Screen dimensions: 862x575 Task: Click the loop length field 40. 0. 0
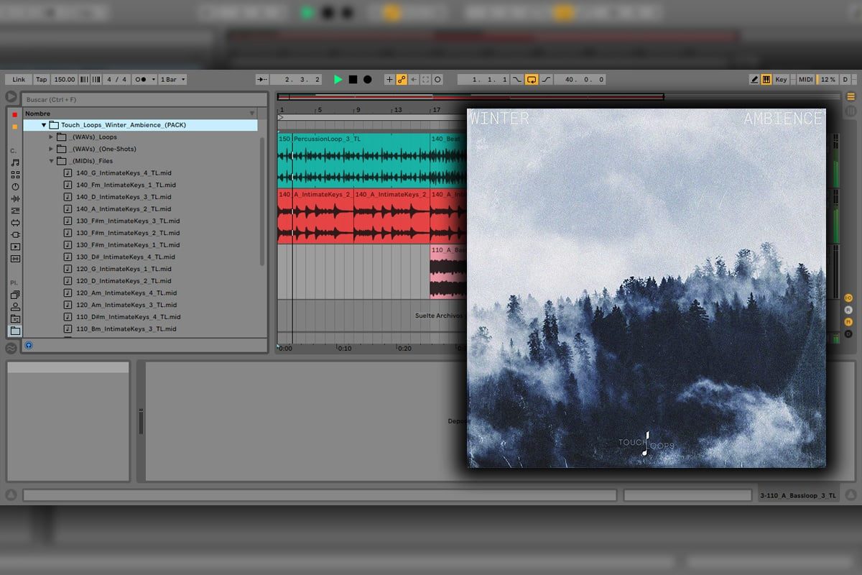tap(580, 80)
